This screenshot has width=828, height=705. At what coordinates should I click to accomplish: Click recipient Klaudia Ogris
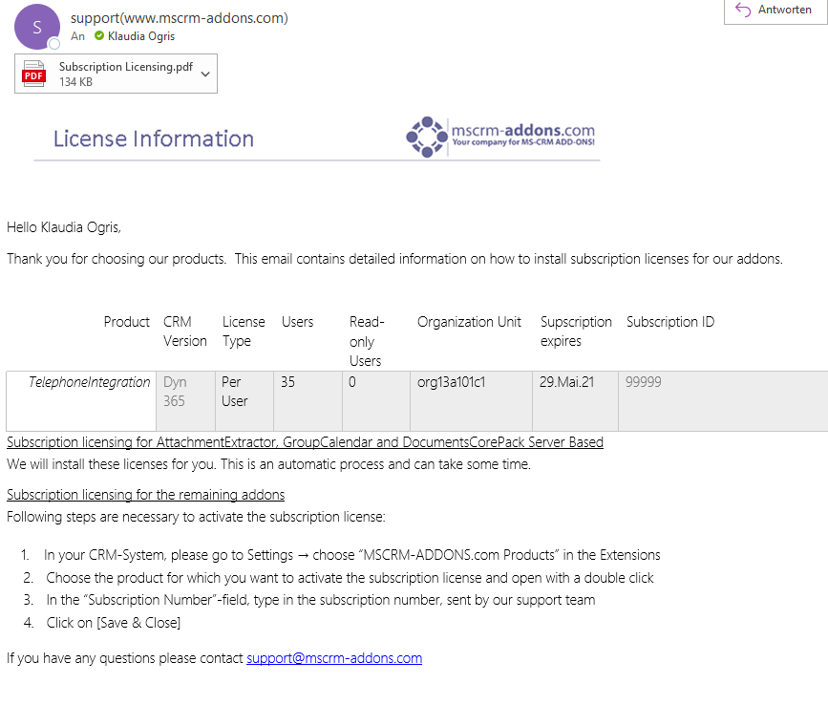141,36
